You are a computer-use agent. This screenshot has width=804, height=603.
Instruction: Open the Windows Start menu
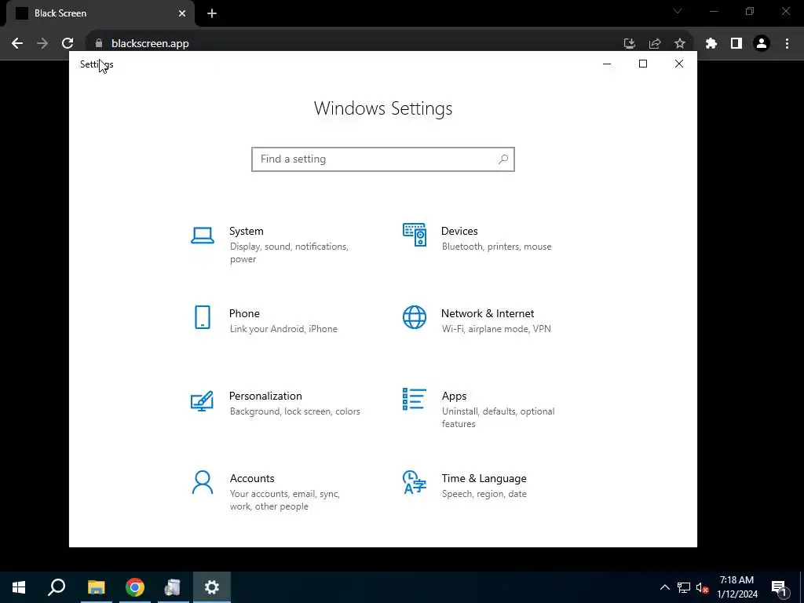(19, 587)
